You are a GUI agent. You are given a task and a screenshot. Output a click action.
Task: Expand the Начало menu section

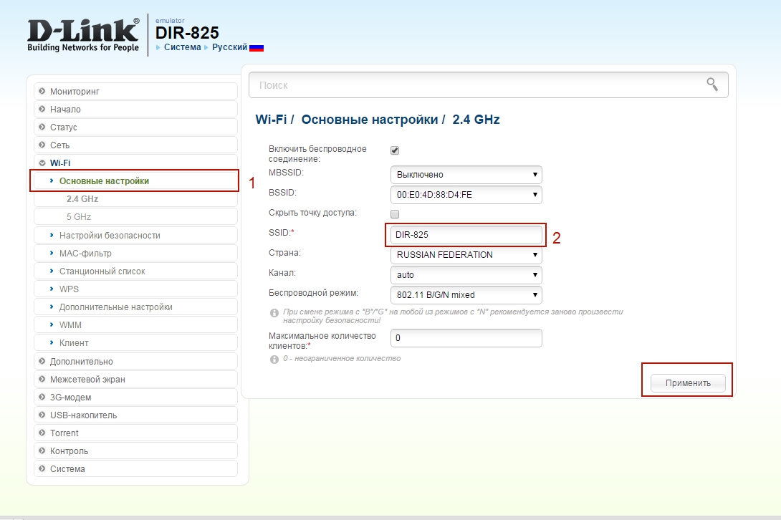coord(135,109)
